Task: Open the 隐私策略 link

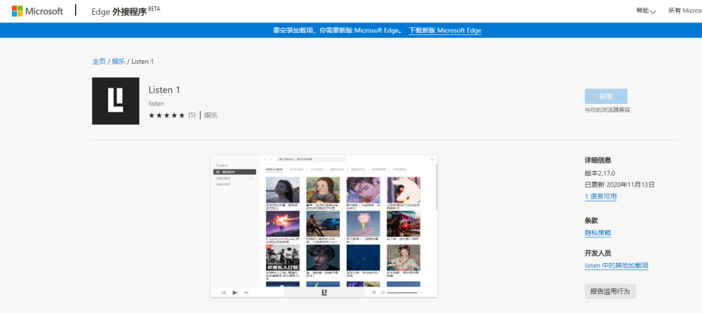Action: [598, 233]
